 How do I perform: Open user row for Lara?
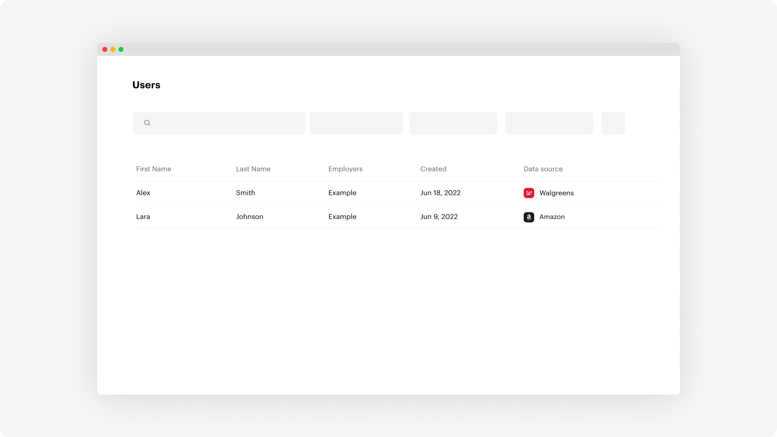coord(143,216)
